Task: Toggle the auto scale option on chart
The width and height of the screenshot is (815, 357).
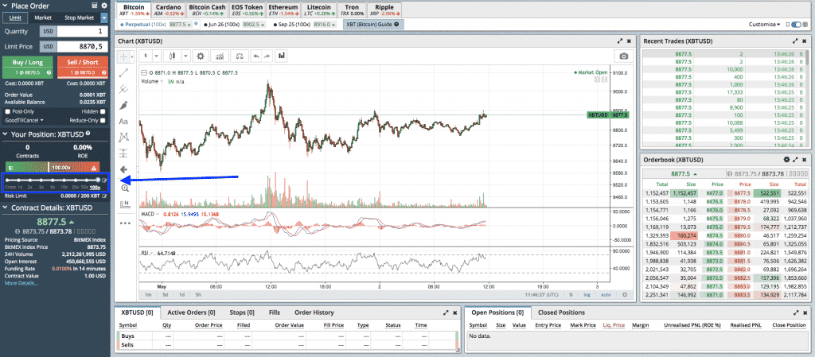Action: 606,294
